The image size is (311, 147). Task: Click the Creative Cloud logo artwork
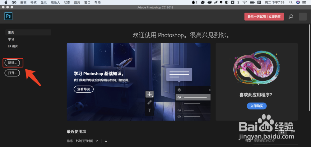click(x=257, y=67)
